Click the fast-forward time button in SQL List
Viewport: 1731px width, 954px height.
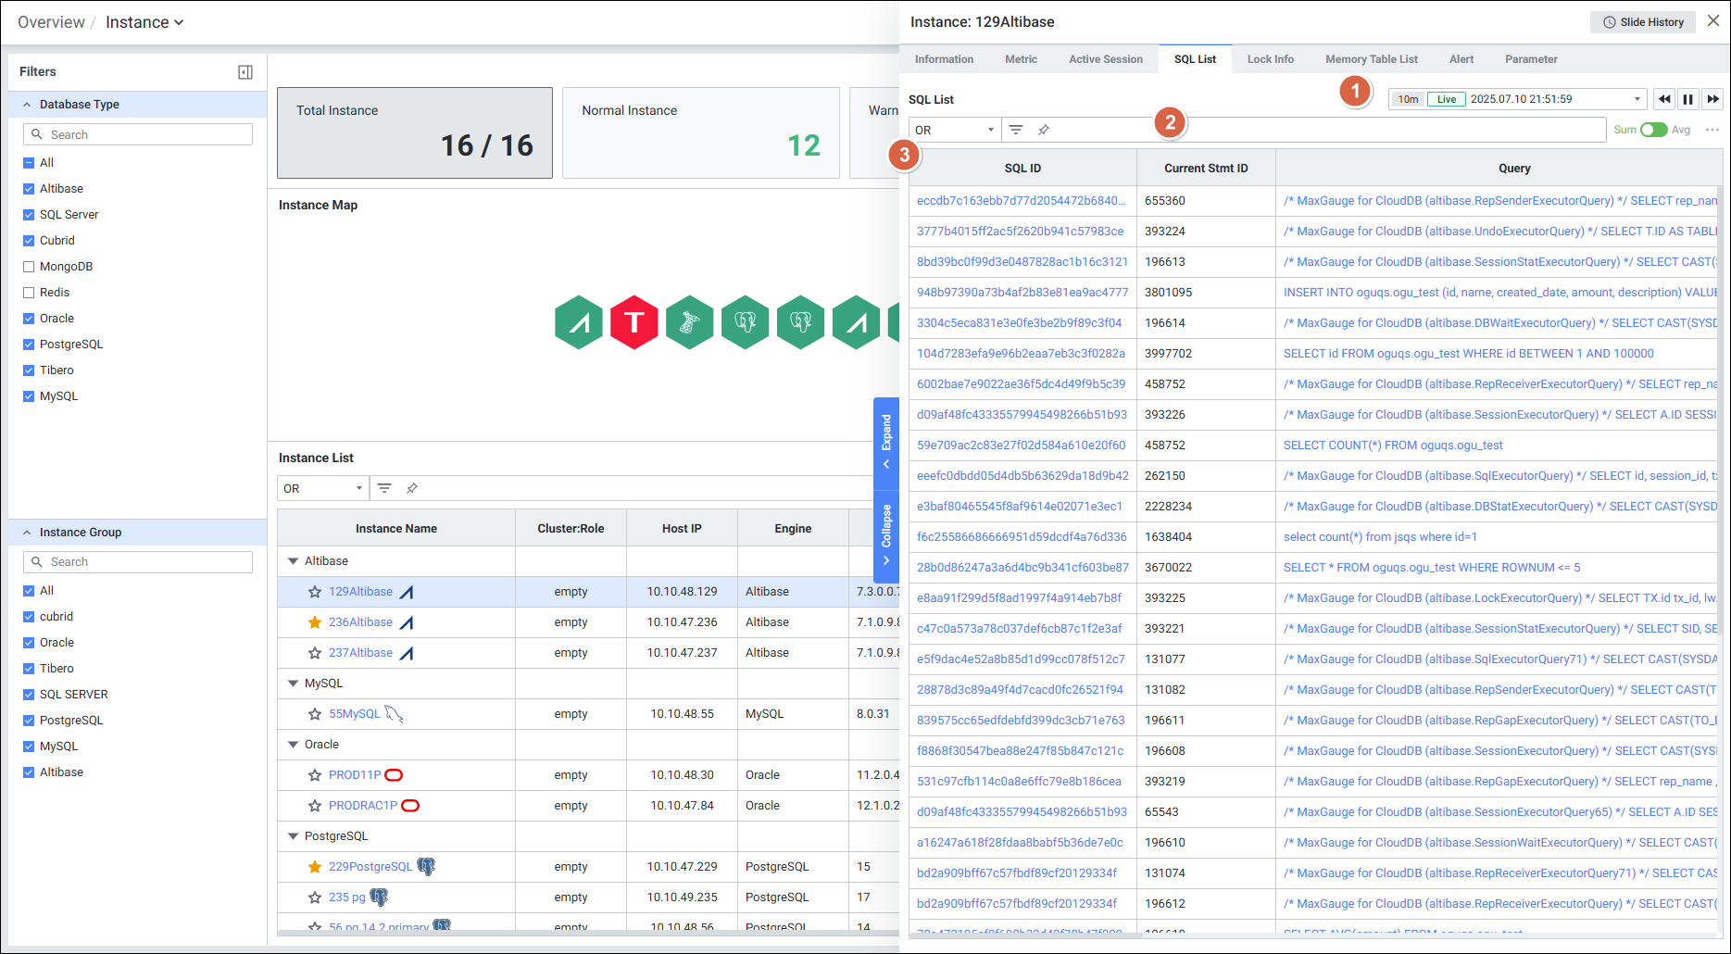(x=1712, y=99)
